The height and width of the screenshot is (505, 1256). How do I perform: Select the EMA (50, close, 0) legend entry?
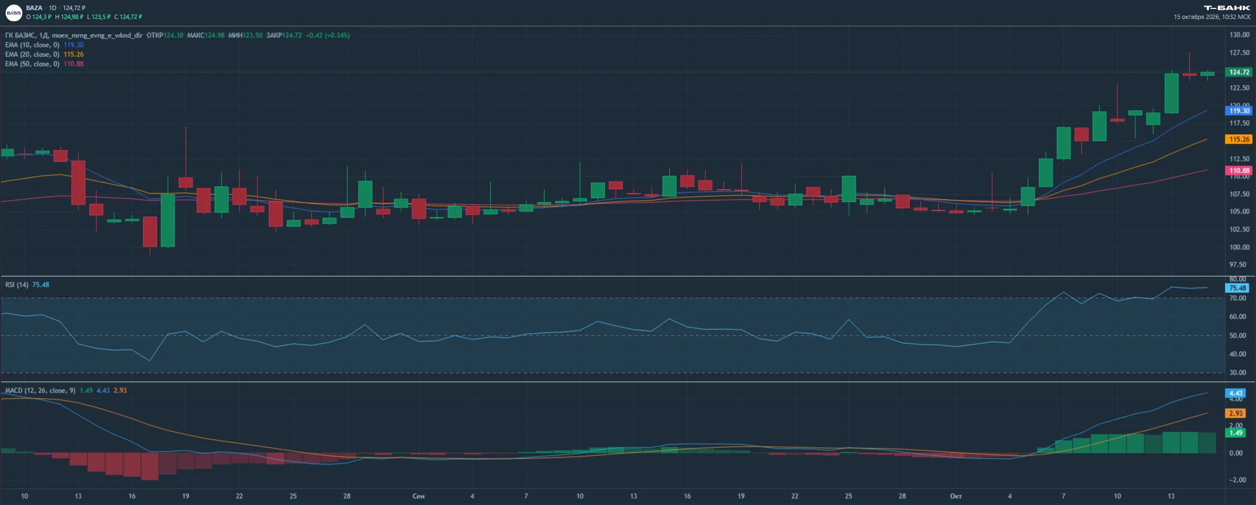[32, 64]
